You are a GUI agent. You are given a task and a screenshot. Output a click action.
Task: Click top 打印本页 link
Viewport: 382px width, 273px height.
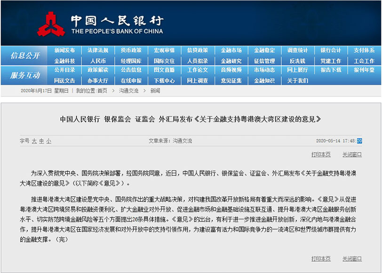point(321,154)
